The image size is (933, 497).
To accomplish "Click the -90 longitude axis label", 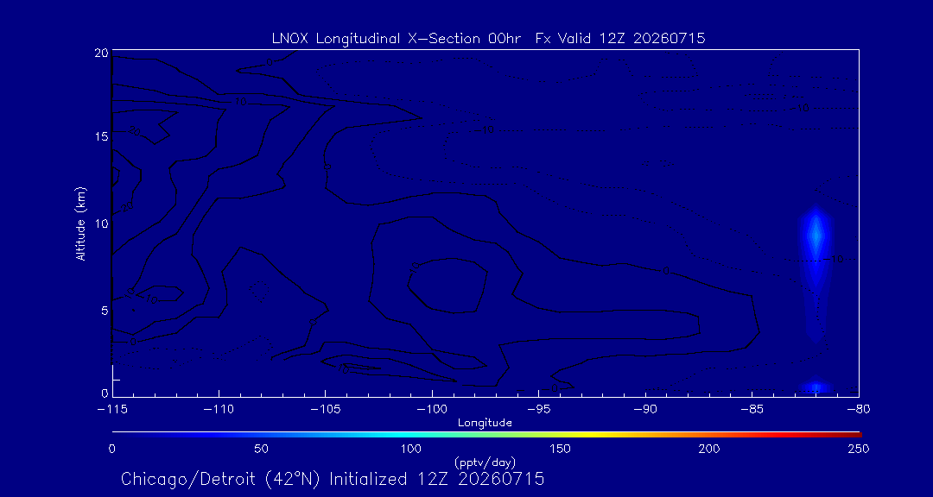I will 645,410.
